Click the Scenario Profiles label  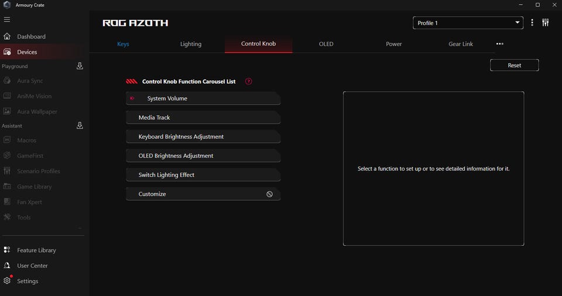(39, 171)
